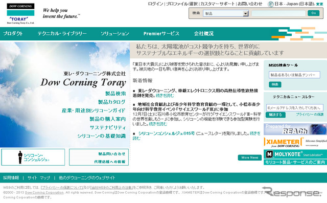Click the Prepared for REACH banner

(x=295, y=129)
